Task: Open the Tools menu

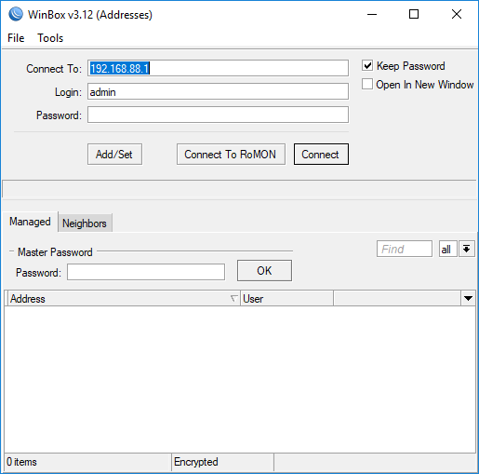Action: (x=50, y=38)
